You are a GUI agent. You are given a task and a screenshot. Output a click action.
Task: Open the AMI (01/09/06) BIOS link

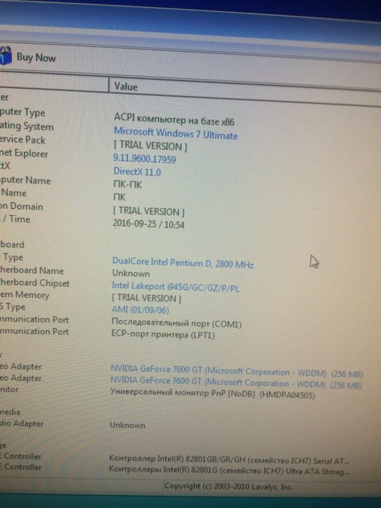[140, 310]
